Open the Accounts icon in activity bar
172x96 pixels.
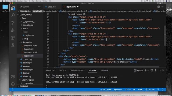13,77
